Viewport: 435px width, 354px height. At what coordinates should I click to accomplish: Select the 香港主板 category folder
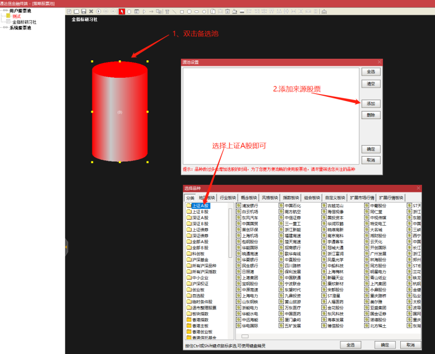[197, 326]
